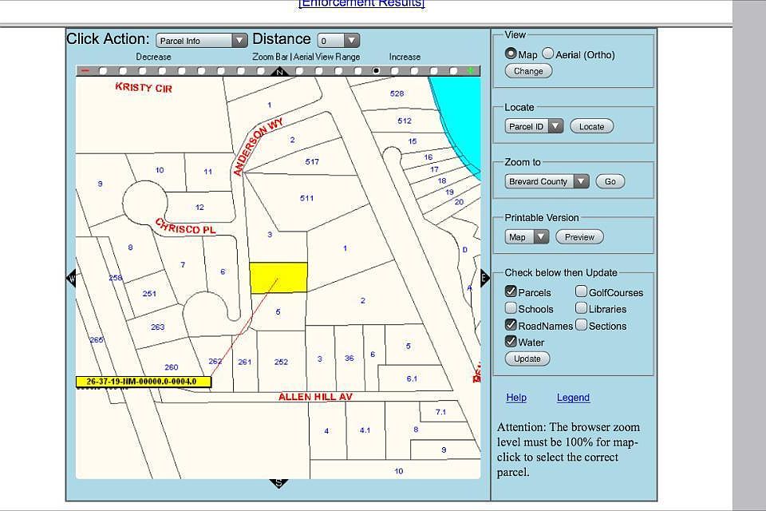Enable the Schools layer checkbox
The width and height of the screenshot is (766, 511).
click(511, 308)
